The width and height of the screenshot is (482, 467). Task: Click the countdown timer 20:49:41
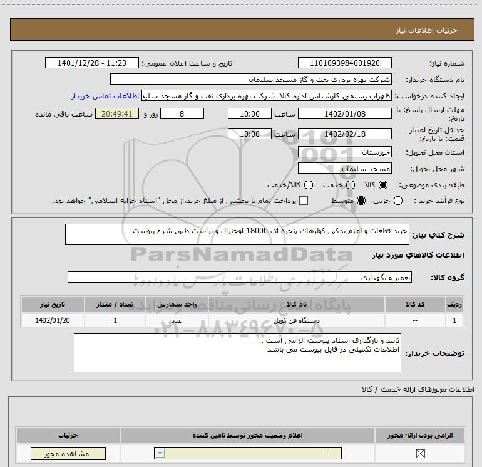(117, 113)
